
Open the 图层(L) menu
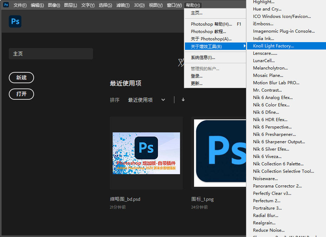coord(71,5)
